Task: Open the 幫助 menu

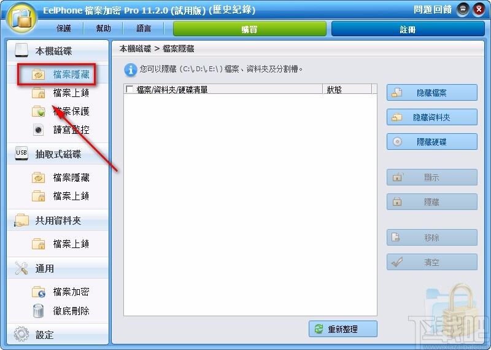Action: pos(104,29)
